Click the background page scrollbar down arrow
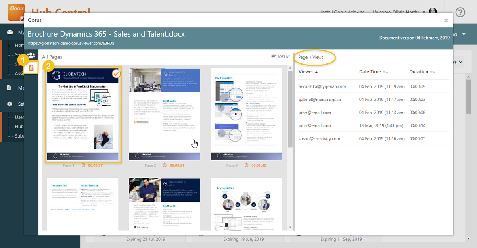This screenshot has height=248, width=477. (469, 239)
